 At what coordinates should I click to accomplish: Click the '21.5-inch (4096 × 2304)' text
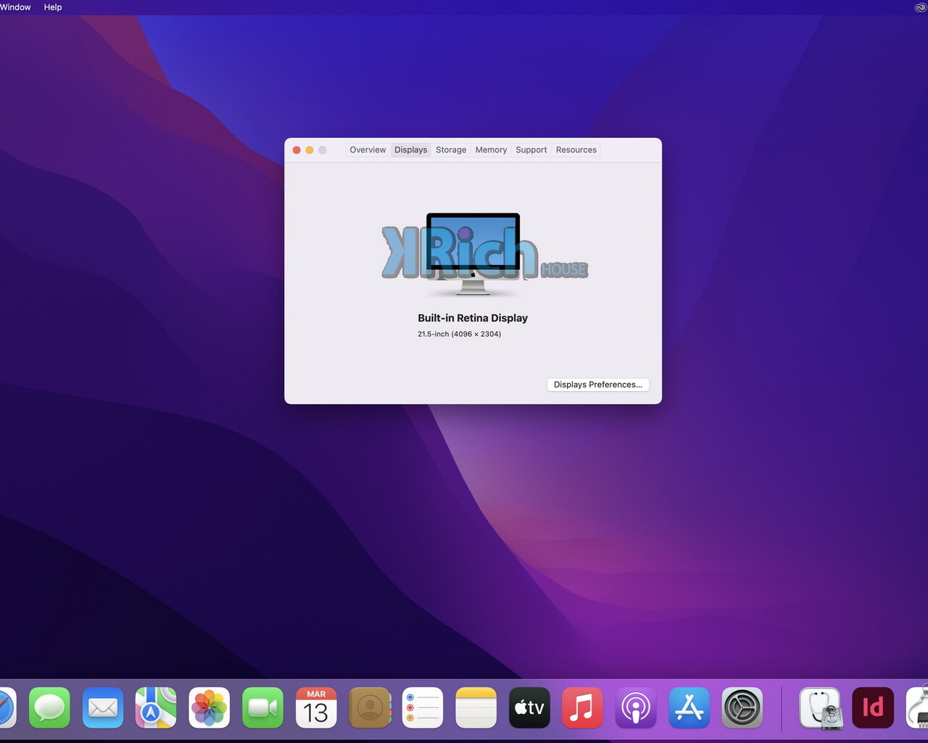(x=460, y=334)
